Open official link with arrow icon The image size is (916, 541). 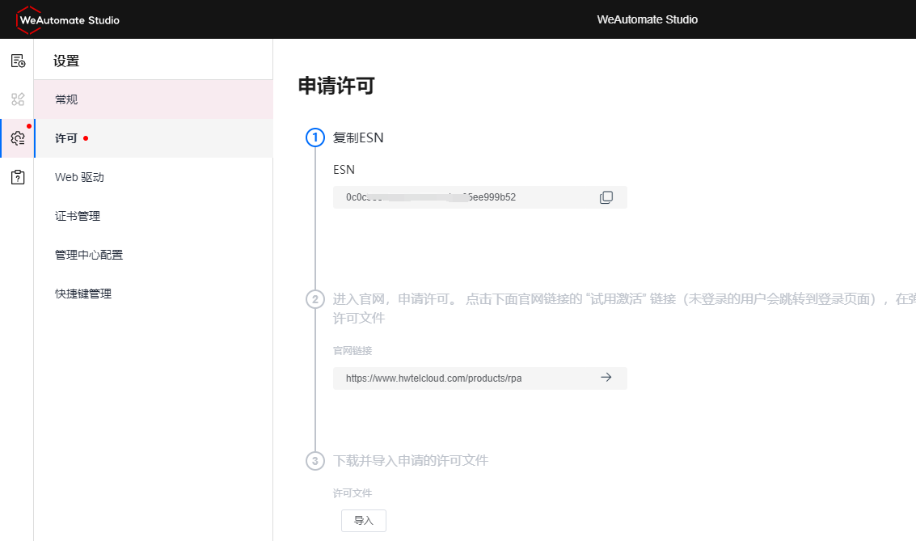(606, 378)
